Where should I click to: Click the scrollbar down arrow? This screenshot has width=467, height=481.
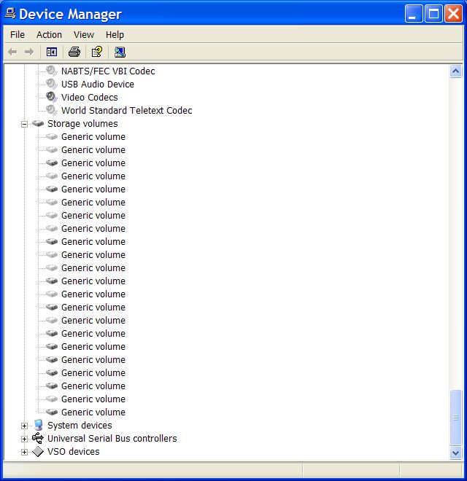(x=455, y=453)
